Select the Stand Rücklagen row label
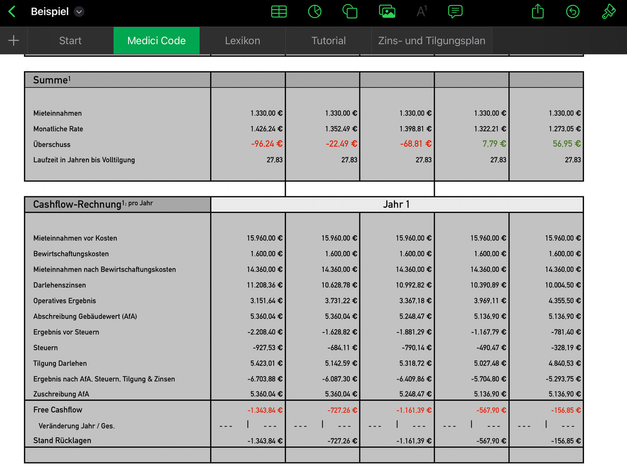The image size is (627, 468). tap(62, 441)
